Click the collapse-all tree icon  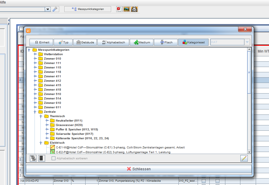coord(41,158)
